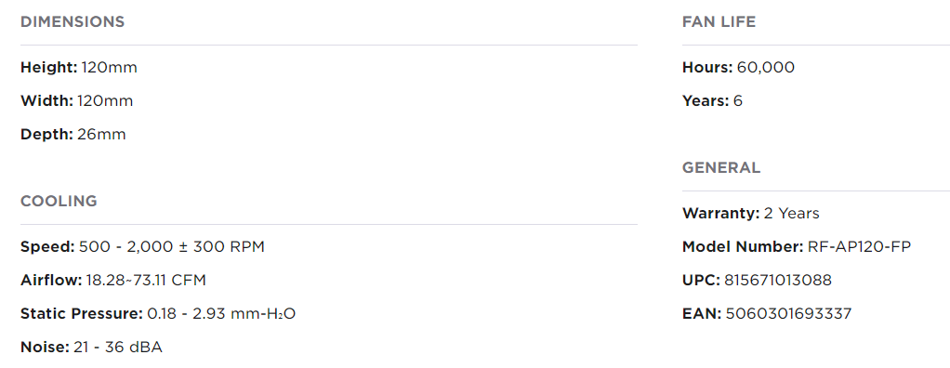Select the Speed 500 - 2,000 RPM line

[x=142, y=247]
